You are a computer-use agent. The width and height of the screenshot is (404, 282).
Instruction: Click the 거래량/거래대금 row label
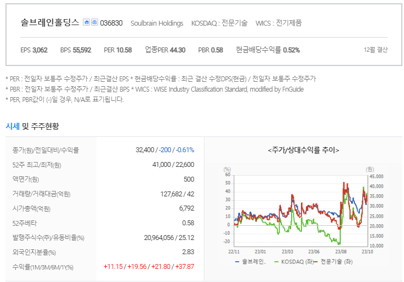pos(41,194)
